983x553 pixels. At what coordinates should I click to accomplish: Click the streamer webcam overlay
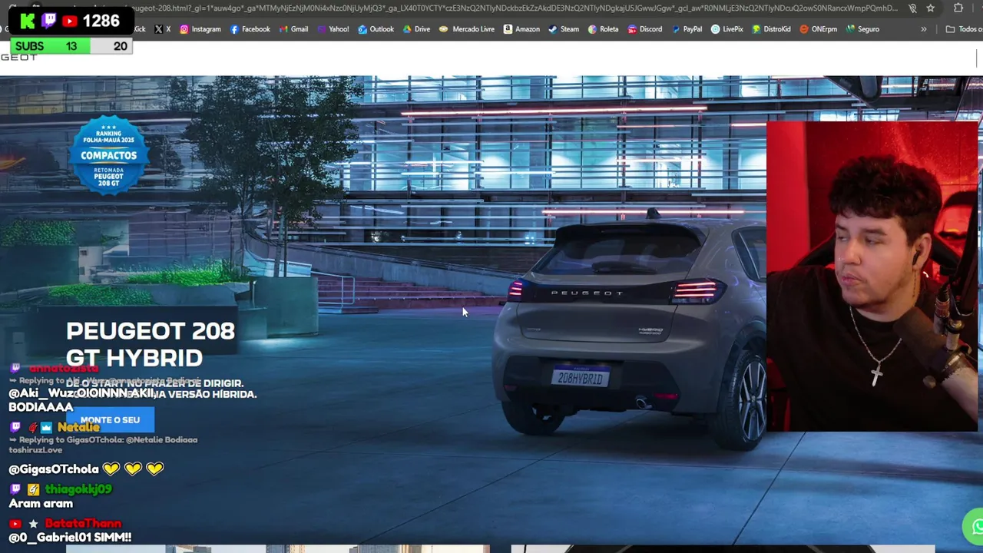point(872,276)
